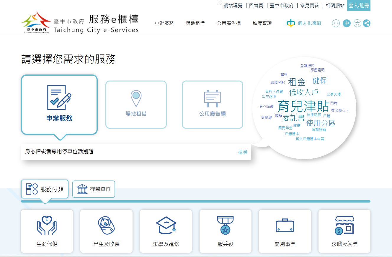The width and height of the screenshot is (392, 257).
Task: Open the 出生及收養 baby icon category
Action: pyautogui.click(x=106, y=231)
